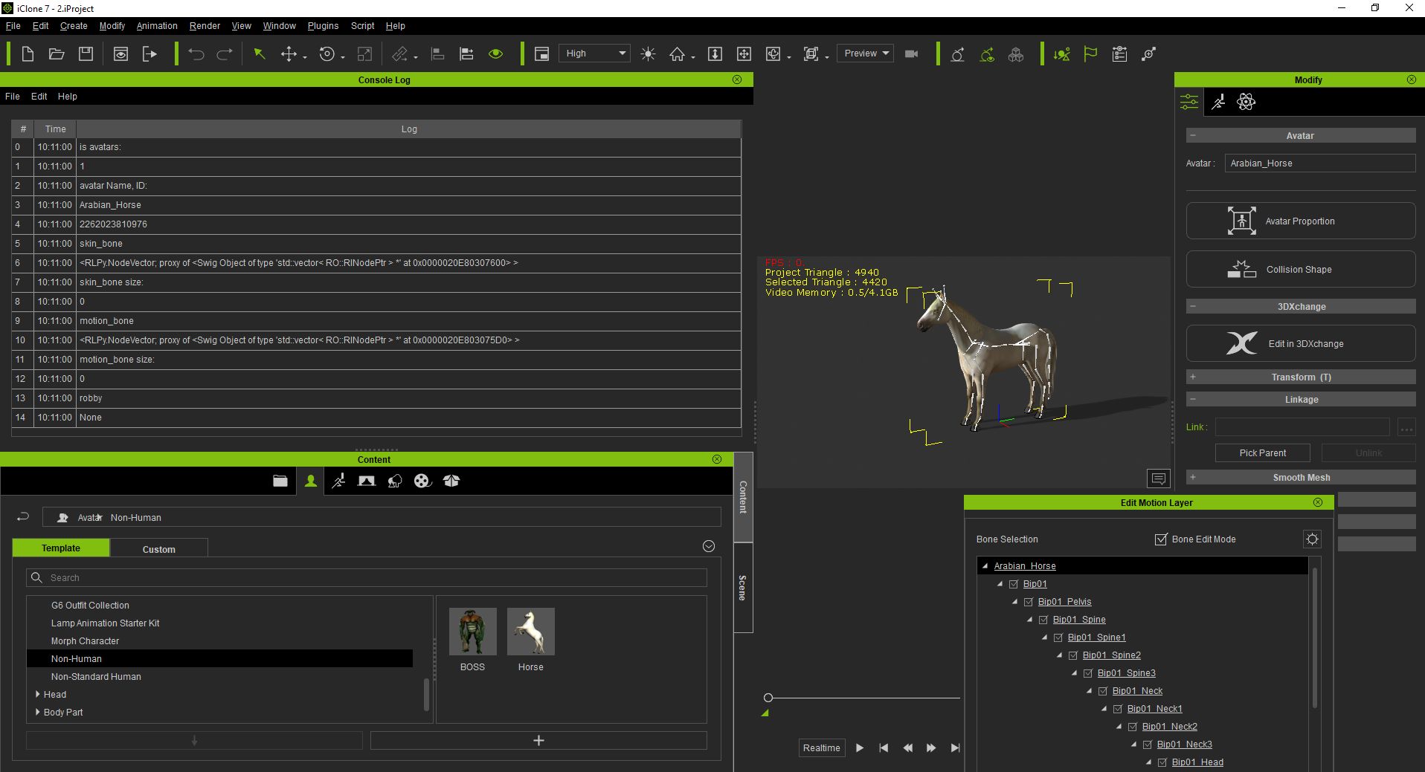
Task: Click the green flag icon in toolbar
Action: (1090, 53)
